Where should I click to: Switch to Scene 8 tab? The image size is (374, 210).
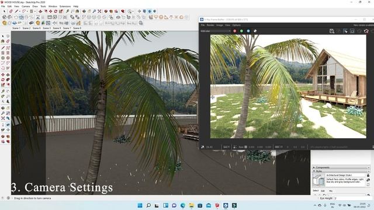tap(77, 28)
